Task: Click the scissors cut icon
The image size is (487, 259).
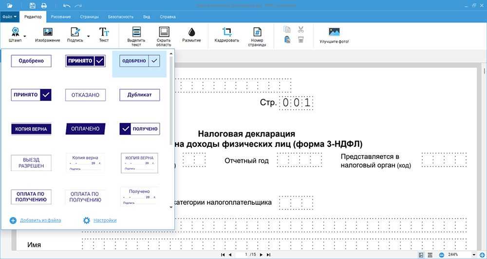Action: 300,29
